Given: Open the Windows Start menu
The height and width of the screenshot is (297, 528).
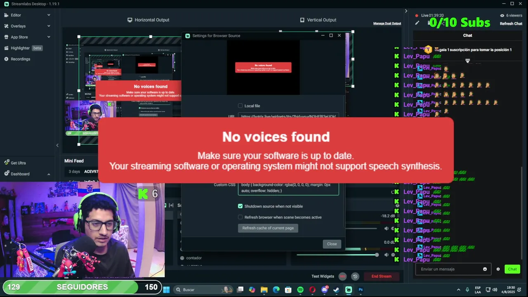Looking at the screenshot, I should (x=166, y=290).
